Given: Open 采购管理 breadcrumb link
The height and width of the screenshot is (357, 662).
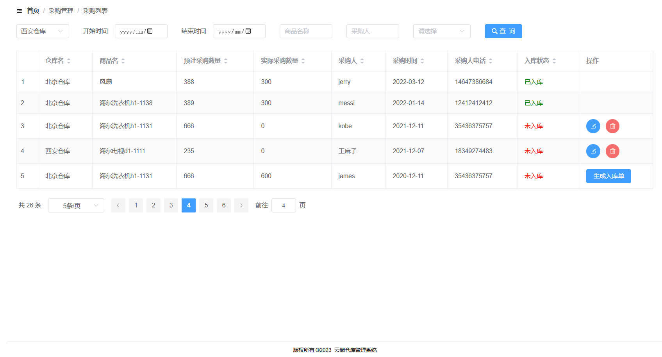Looking at the screenshot, I should tap(61, 11).
